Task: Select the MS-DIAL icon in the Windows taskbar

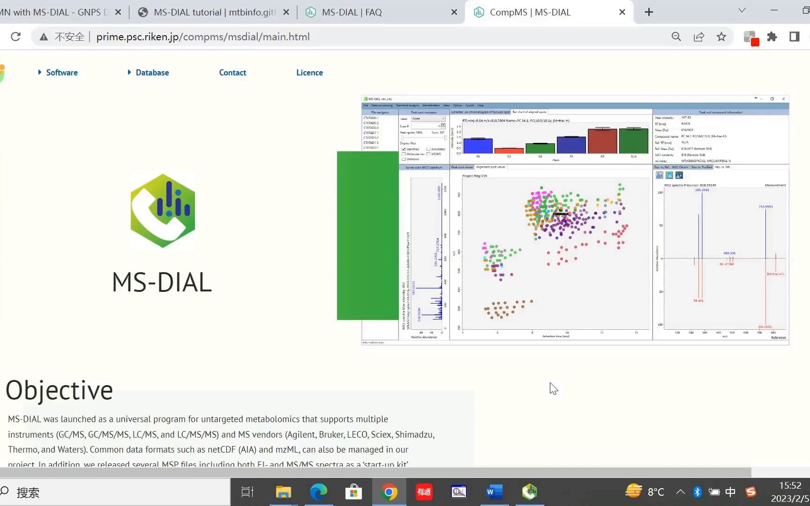Action: 529,492
